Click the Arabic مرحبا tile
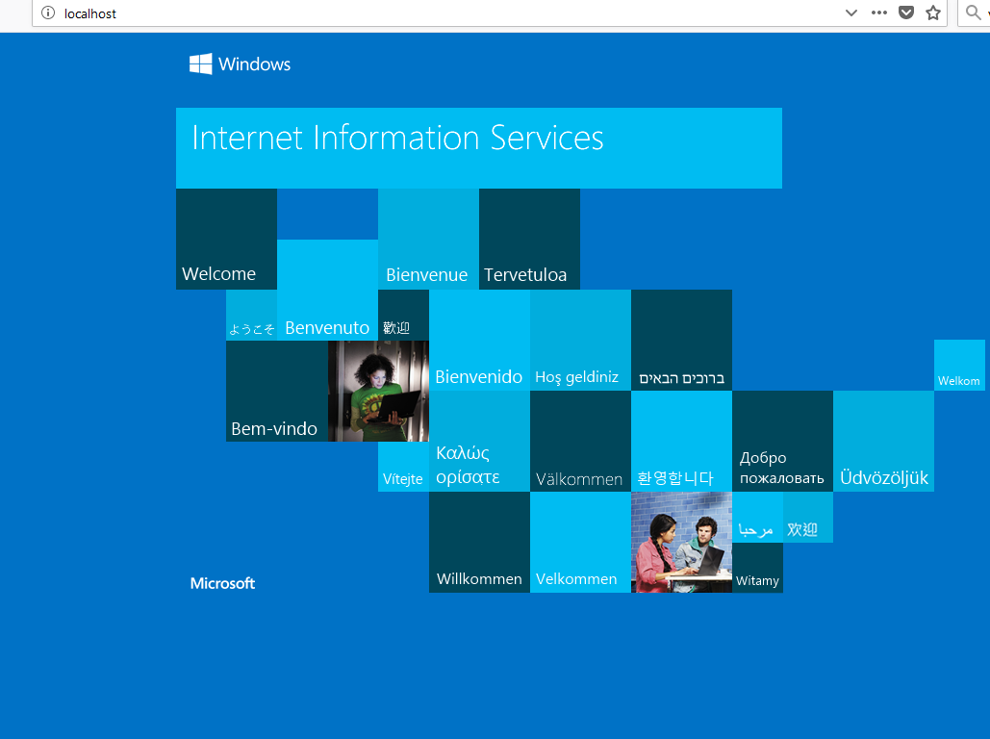This screenshot has width=990, height=739. click(757, 517)
